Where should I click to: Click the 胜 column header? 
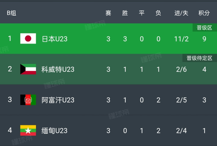click(x=125, y=13)
